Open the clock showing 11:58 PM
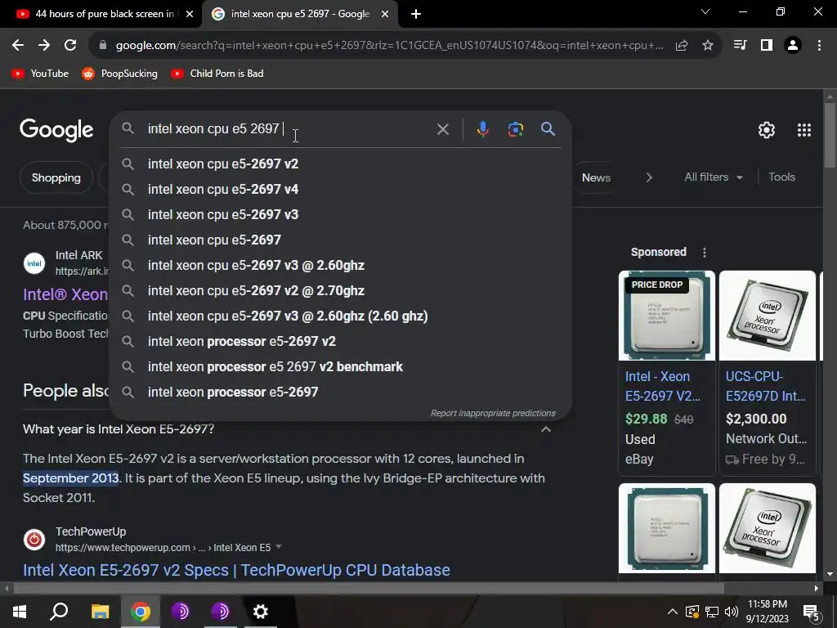The width and height of the screenshot is (837, 628). [767, 612]
